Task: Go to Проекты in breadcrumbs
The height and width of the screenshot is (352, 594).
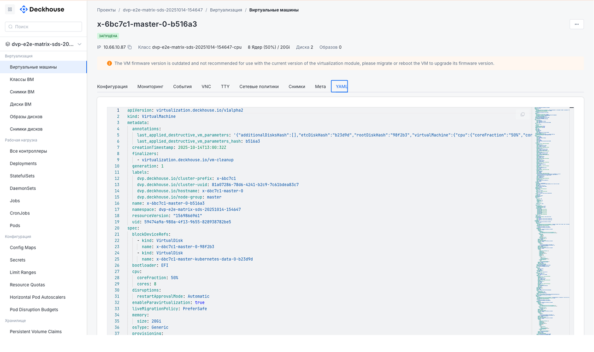Action: point(106,10)
